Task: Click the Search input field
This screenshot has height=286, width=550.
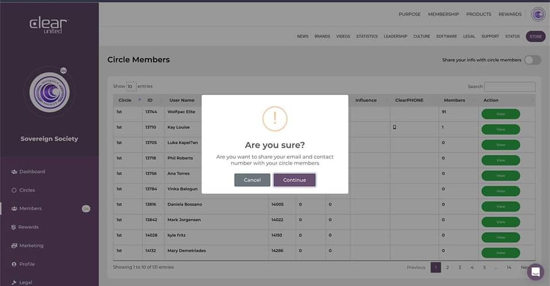Action: 509,87
